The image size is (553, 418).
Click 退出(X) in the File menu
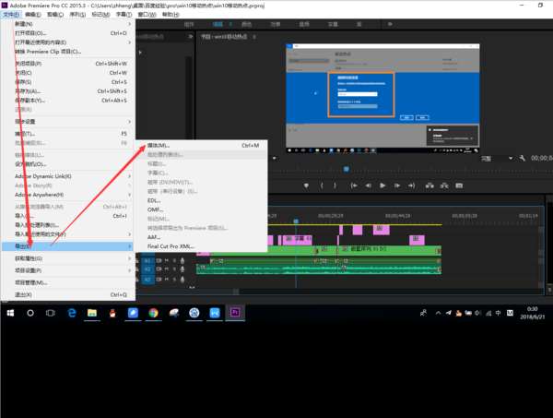[68, 294]
